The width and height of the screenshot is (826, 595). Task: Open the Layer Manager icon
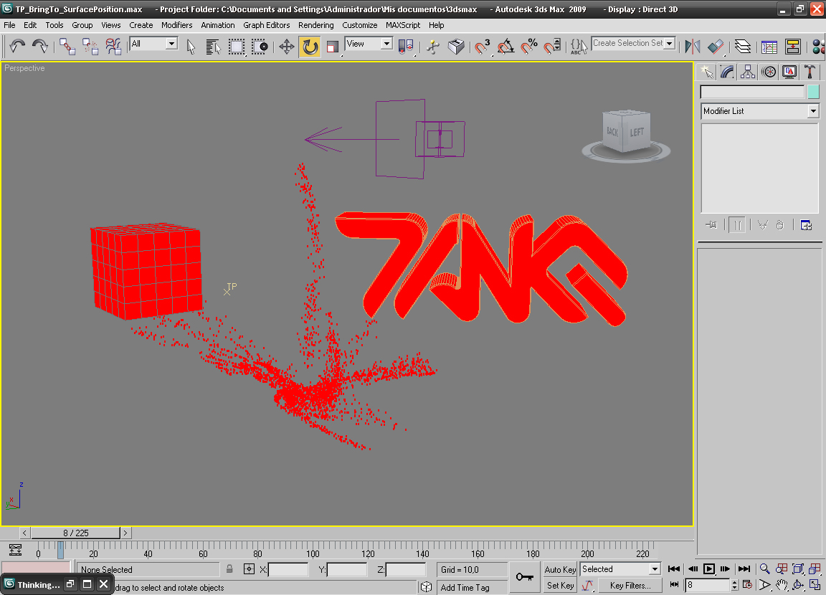(743, 47)
